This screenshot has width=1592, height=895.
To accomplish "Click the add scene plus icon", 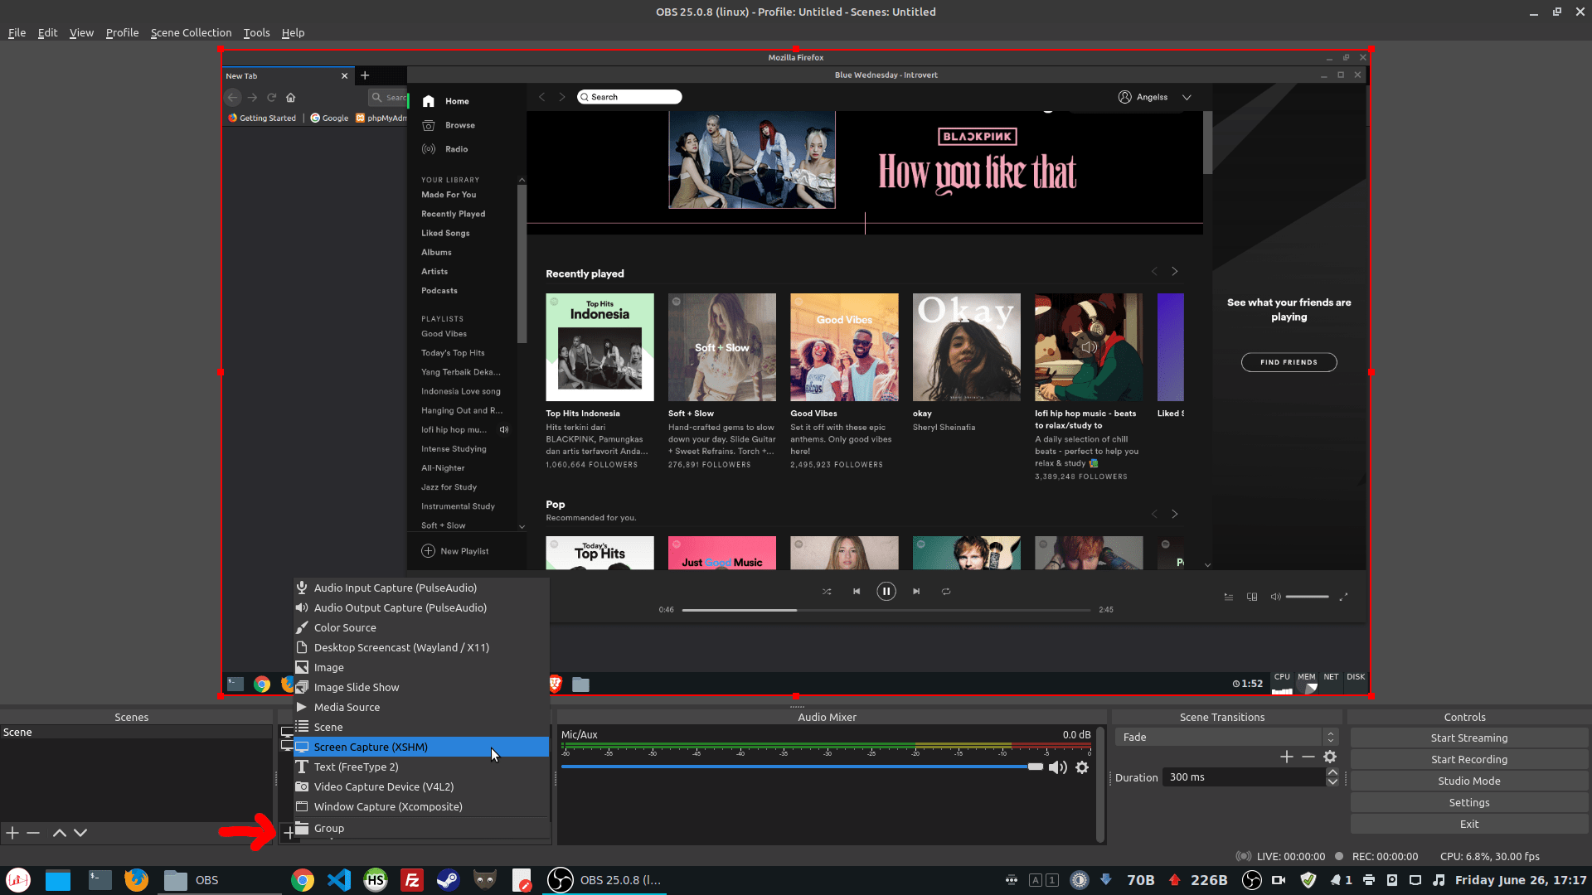I will point(12,833).
